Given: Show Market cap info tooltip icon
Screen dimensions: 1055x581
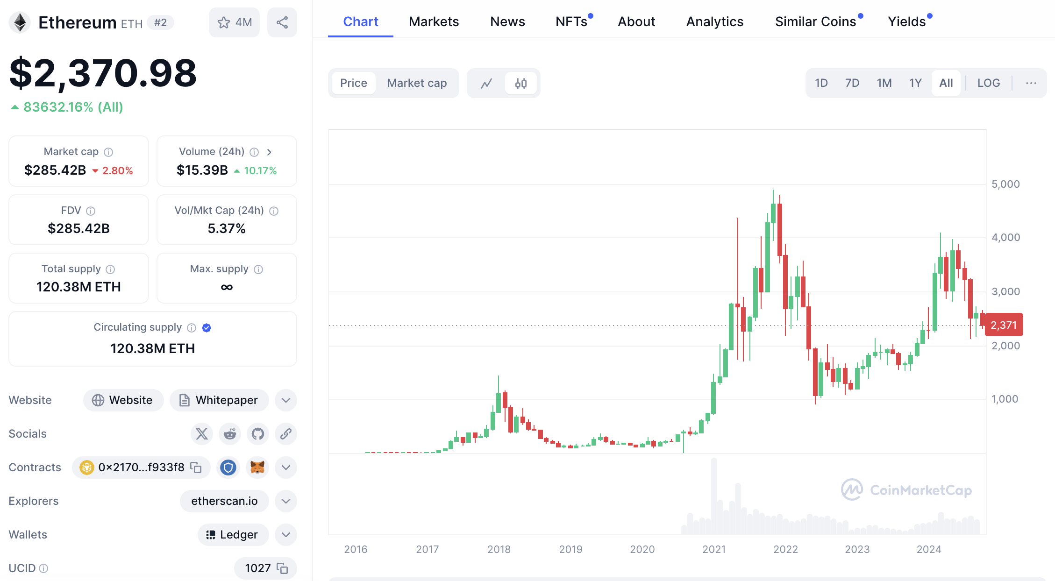Looking at the screenshot, I should pyautogui.click(x=108, y=152).
